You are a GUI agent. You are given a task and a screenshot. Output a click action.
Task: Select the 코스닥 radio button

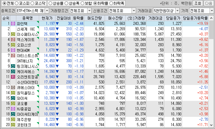click(x=32, y=3)
